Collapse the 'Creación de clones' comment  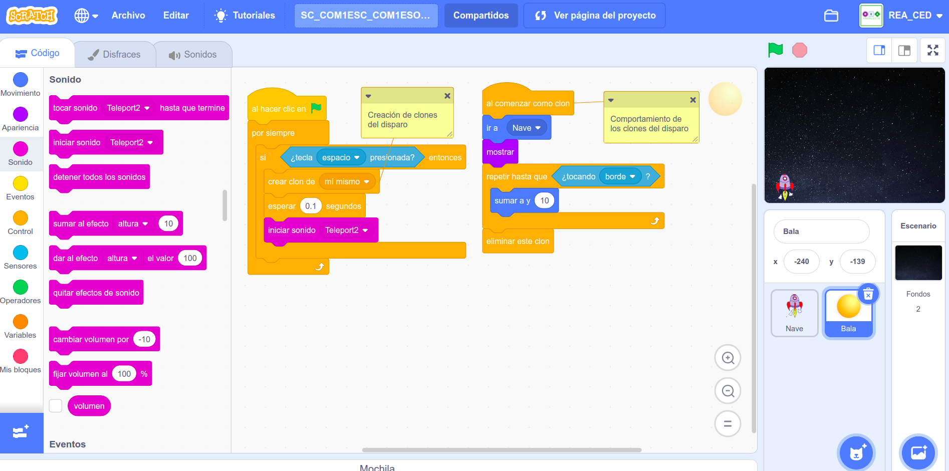(x=368, y=96)
